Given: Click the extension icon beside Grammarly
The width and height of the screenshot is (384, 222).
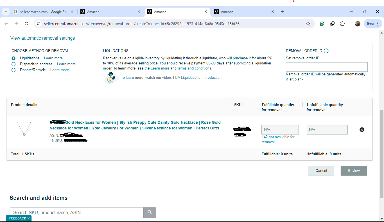Looking at the screenshot, I should click(332, 24).
